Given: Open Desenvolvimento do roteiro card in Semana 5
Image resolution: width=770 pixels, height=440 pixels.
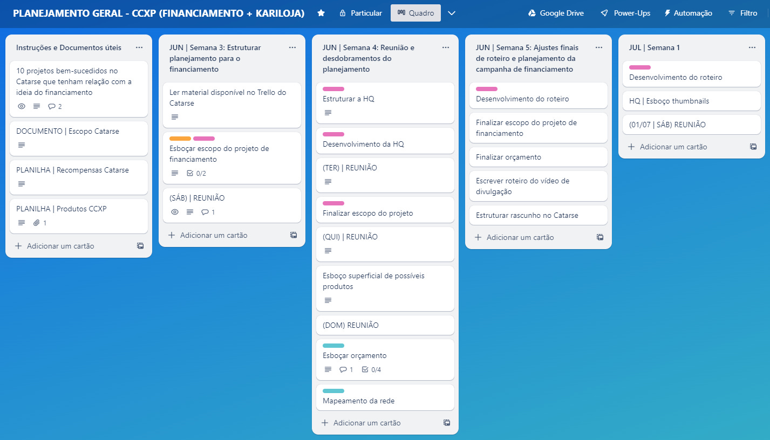Looking at the screenshot, I should click(539, 95).
